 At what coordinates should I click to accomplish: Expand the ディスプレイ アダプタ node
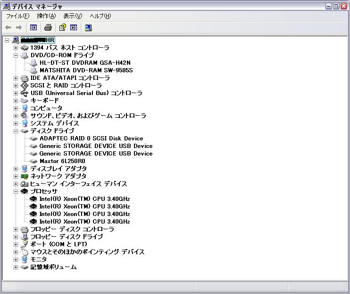tap(16, 169)
